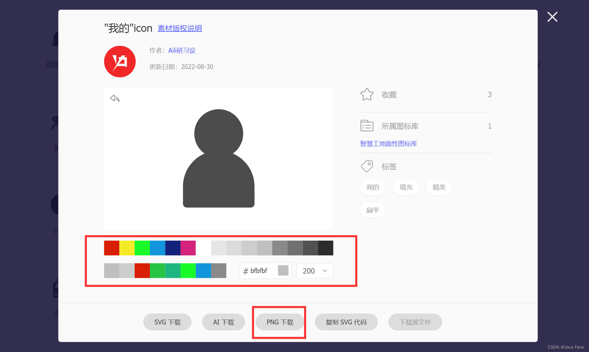Pick the dark gray swatch ending second row
This screenshot has height=352, width=589.
219,271
